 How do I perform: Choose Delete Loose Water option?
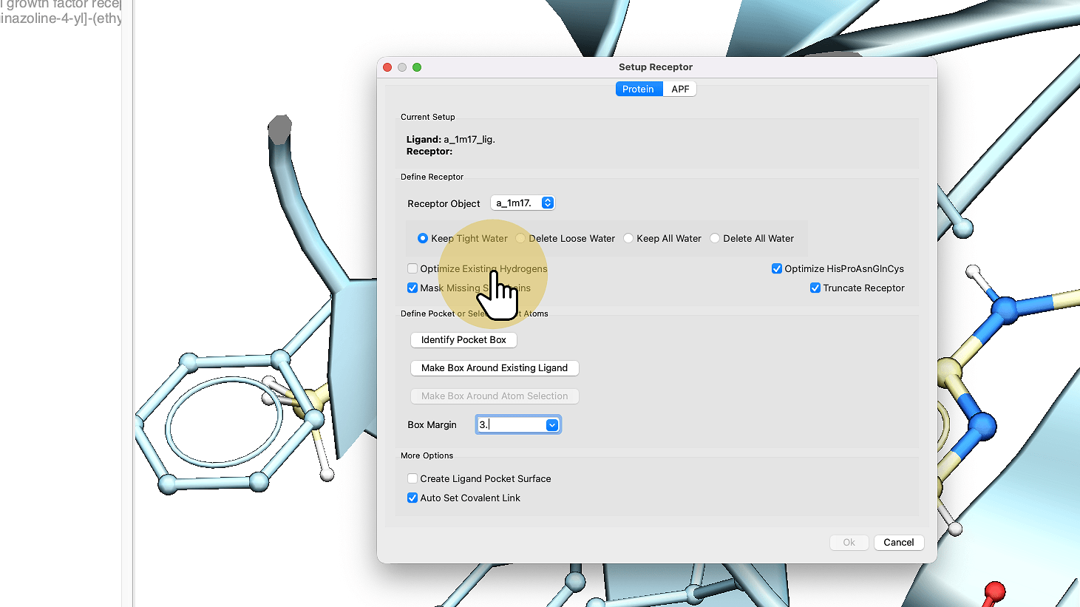tap(521, 238)
